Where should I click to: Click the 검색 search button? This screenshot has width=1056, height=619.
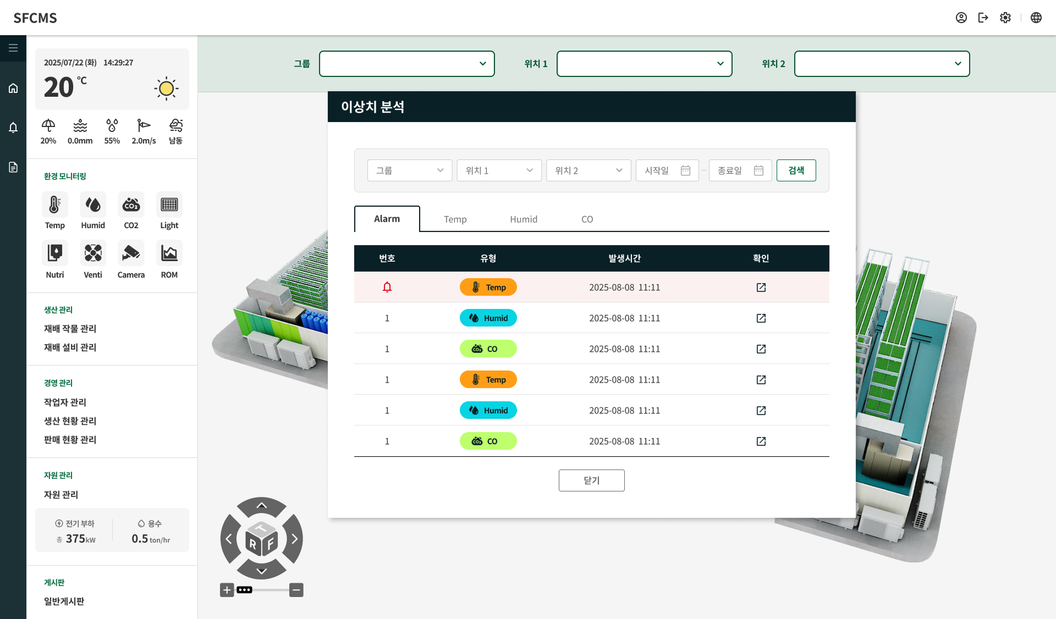[796, 170]
